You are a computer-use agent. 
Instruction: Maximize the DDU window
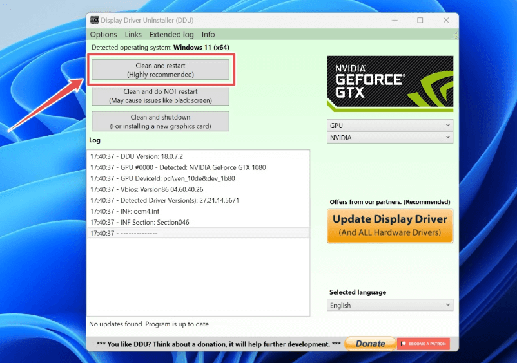click(x=420, y=21)
